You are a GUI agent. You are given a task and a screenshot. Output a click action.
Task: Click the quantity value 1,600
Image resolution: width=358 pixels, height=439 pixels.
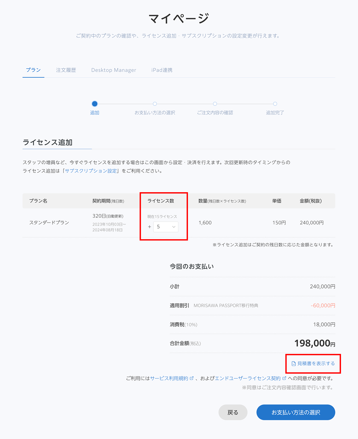tap(205, 223)
